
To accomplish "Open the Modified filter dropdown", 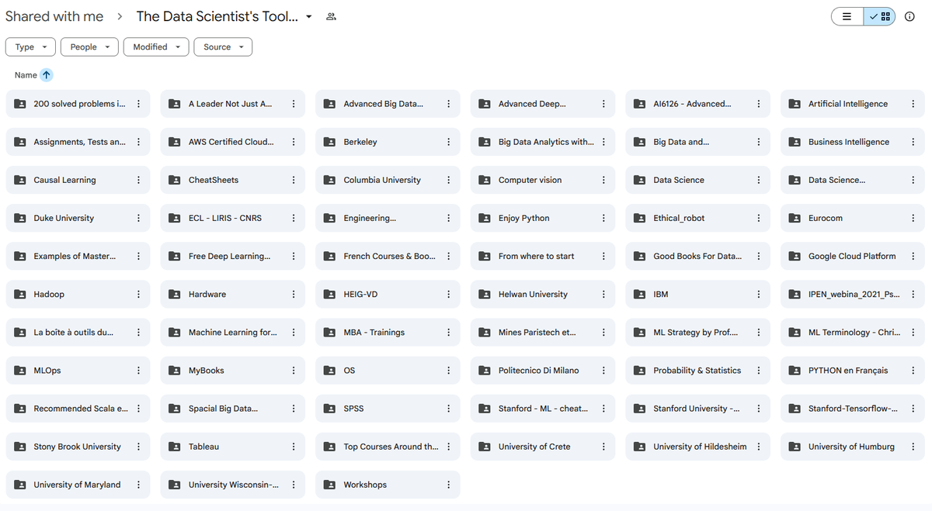I will 156,47.
